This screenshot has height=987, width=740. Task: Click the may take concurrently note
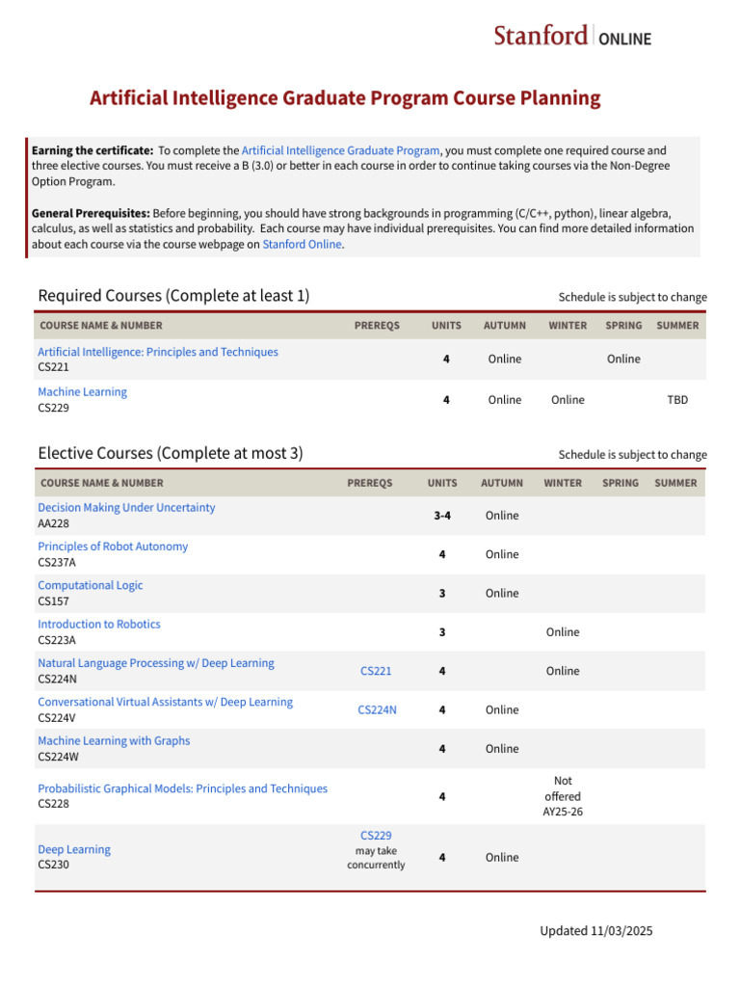point(376,858)
